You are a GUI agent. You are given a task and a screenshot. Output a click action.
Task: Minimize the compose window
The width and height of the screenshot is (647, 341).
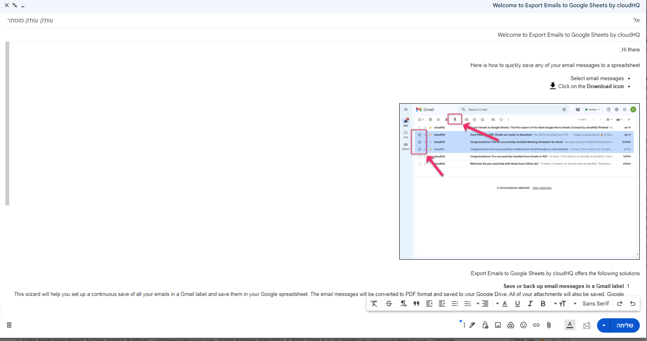point(23,6)
